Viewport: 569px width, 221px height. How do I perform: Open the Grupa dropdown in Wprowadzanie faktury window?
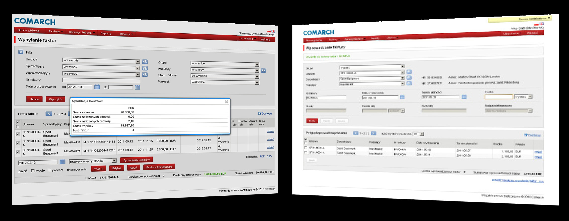pyautogui.click(x=372, y=67)
